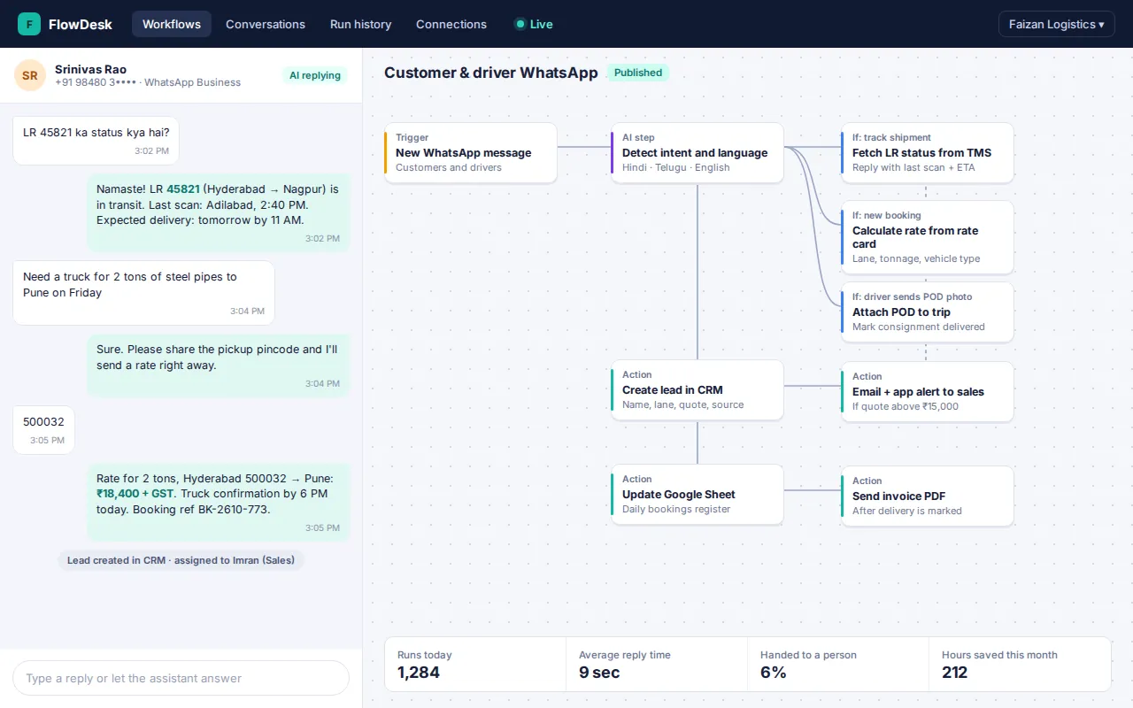Viewport: 1133px width, 708px height.
Task: Click the Handed to a person stat
Action: click(838, 665)
